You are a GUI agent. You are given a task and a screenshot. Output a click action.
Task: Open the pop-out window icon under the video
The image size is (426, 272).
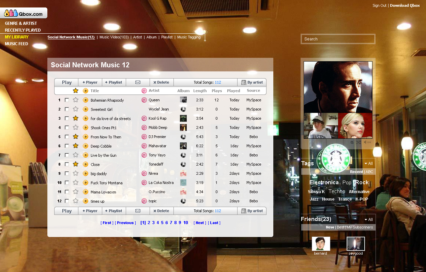[x=352, y=142]
